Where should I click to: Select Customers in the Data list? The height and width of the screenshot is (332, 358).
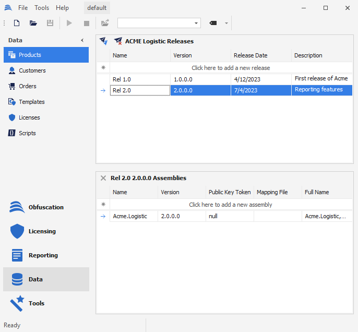pos(32,70)
